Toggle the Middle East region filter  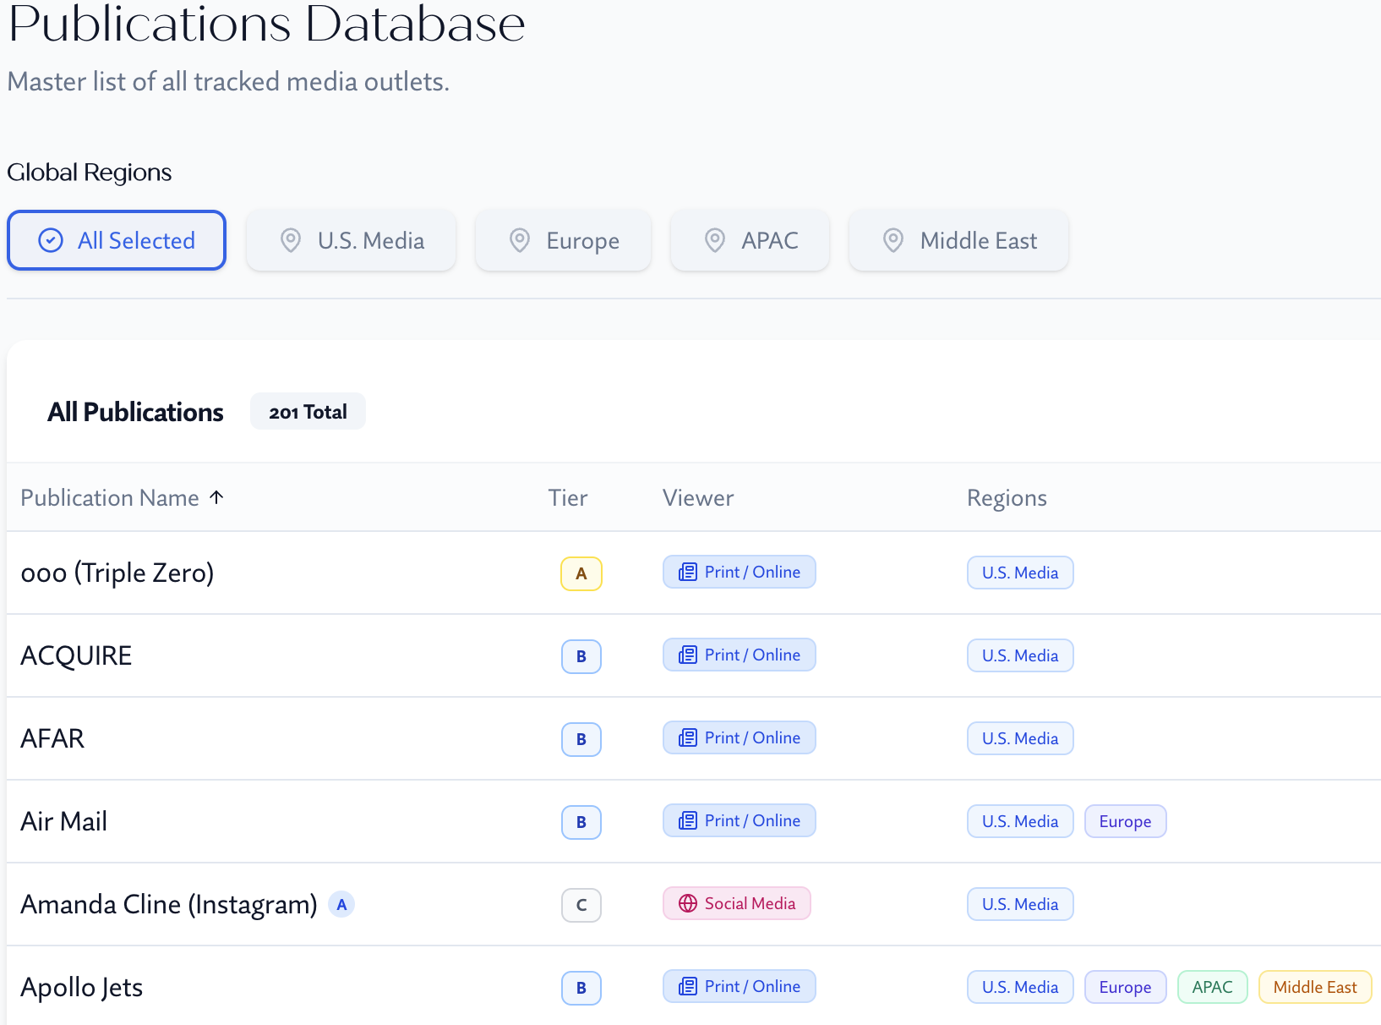(x=958, y=240)
